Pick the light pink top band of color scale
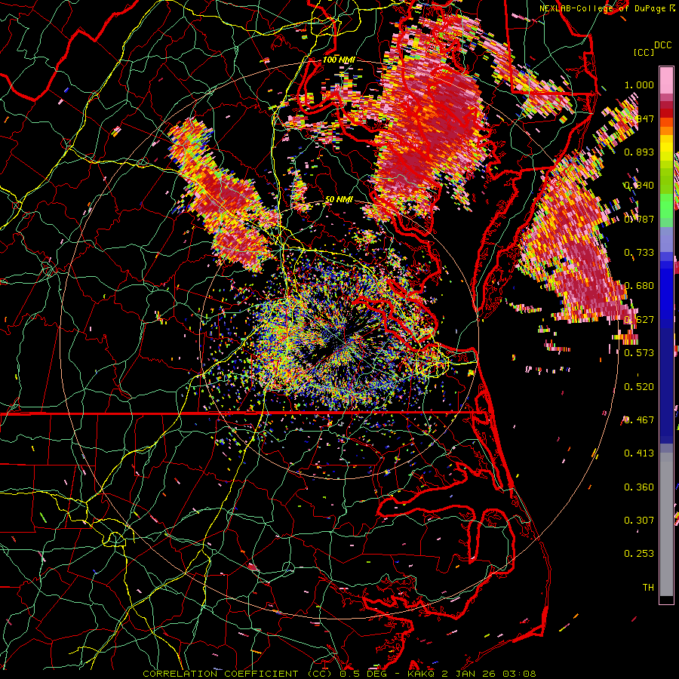 [666, 81]
